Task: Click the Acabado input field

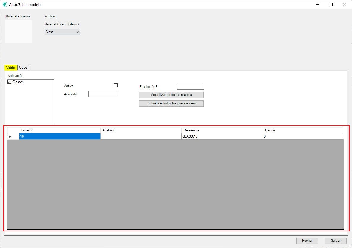Action: [103, 94]
